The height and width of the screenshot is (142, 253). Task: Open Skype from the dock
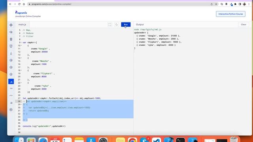[x=144, y=140]
